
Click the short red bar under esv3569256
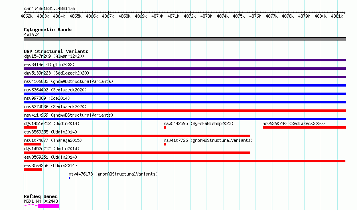point(33,170)
